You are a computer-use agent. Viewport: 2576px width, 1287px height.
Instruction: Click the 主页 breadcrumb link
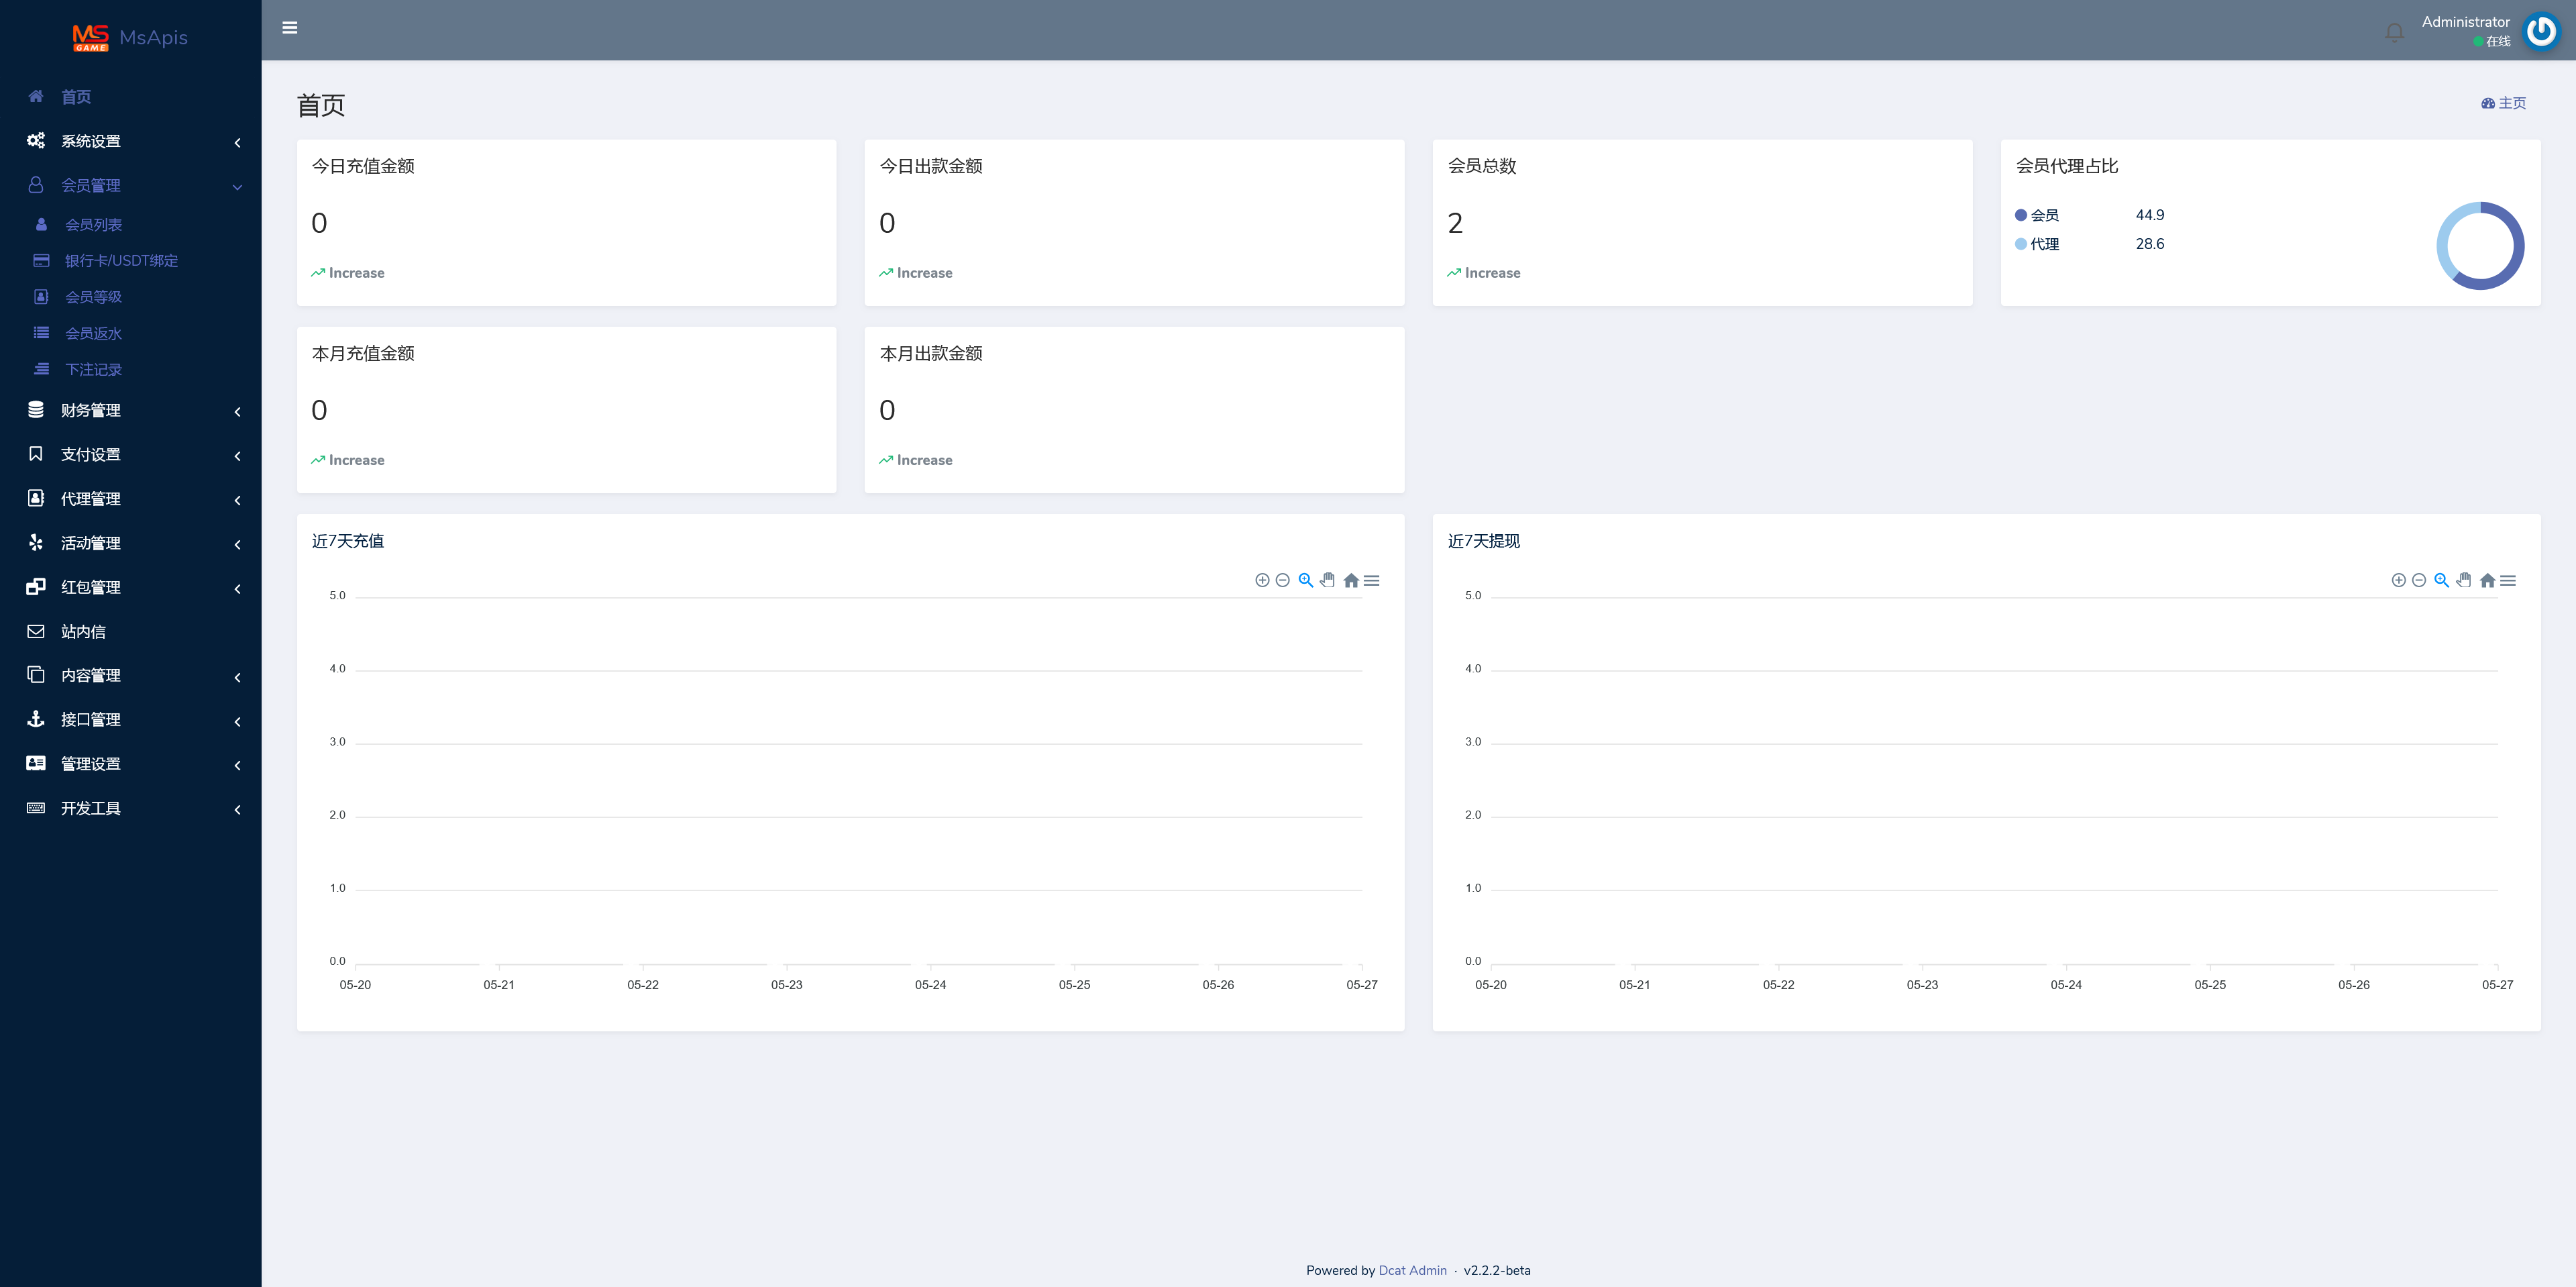[2510, 103]
